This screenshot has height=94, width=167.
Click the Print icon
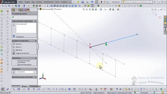coord(87,2)
